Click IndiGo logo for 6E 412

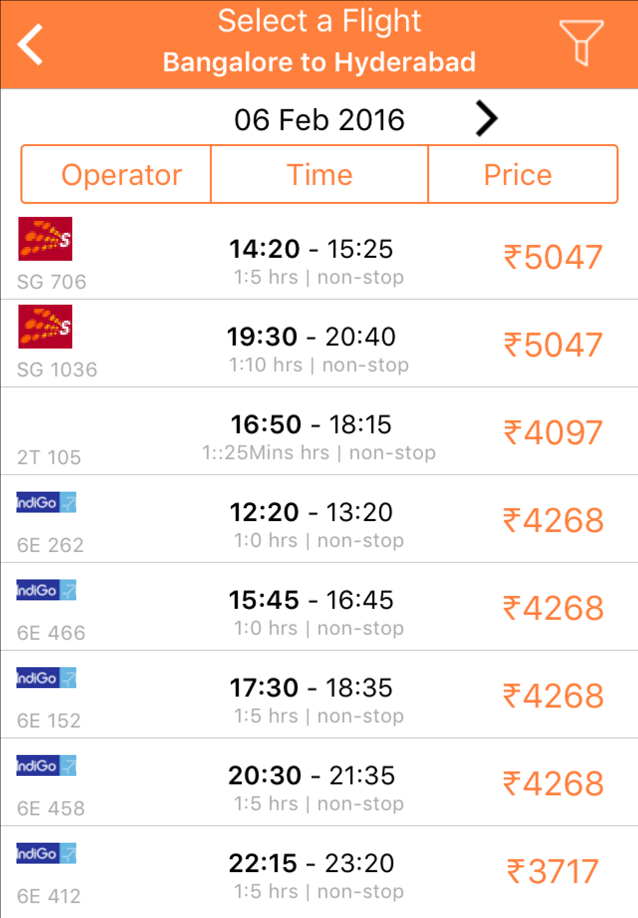pos(46,853)
